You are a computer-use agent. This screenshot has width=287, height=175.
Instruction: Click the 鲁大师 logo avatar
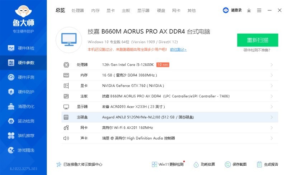(x=23, y=11)
